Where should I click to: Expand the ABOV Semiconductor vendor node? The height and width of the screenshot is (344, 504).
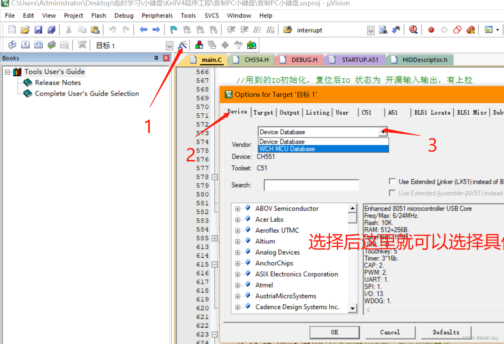click(238, 209)
